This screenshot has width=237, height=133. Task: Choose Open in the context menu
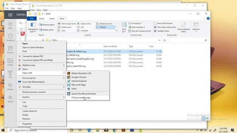[41, 44]
